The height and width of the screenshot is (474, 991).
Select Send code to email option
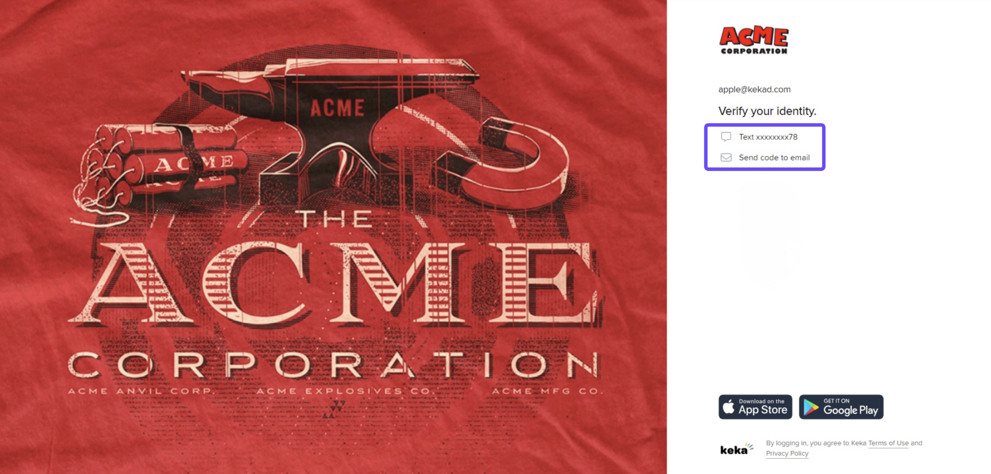(x=764, y=158)
